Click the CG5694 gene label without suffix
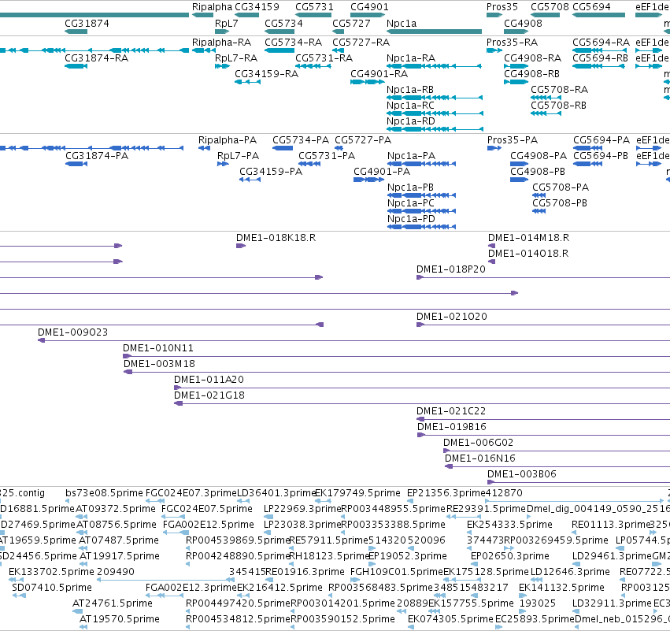 click(x=592, y=7)
